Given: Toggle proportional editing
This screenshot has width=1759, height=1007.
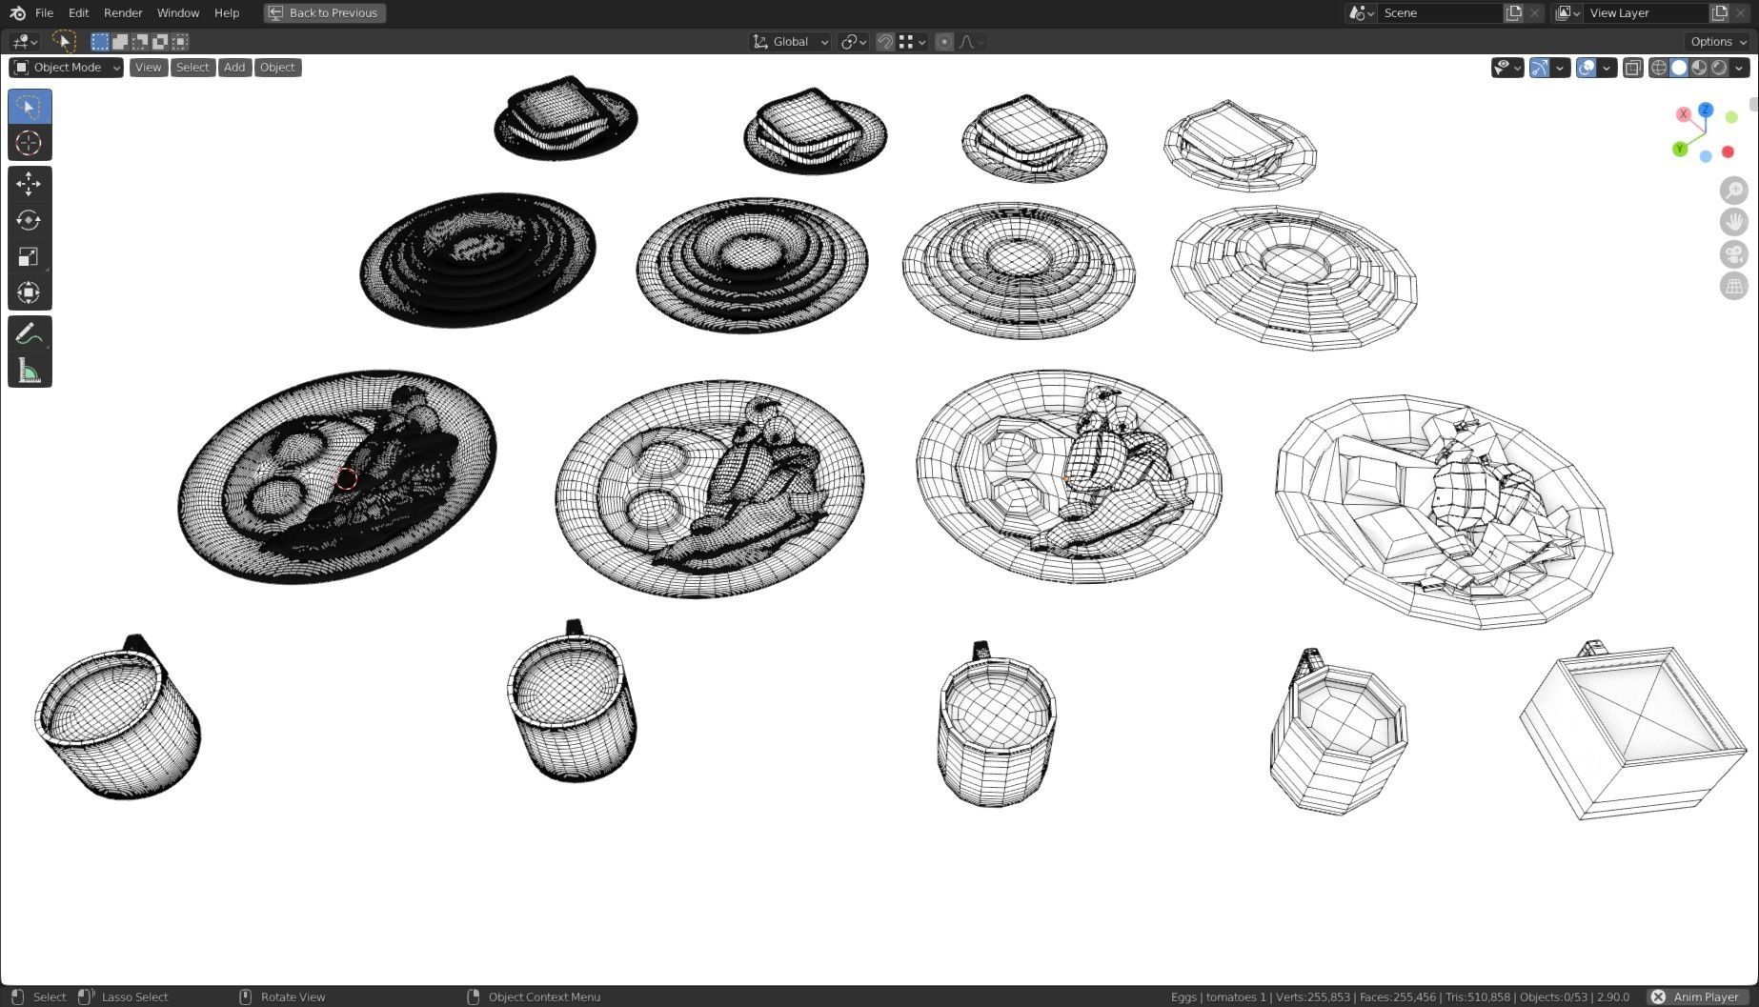Looking at the screenshot, I should point(944,42).
